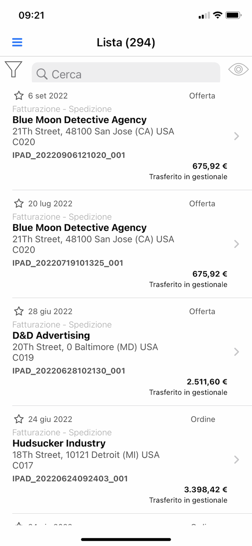The image size is (252, 546).
Task: Select the Ordine label on Hudsucker entry
Action: [203, 419]
